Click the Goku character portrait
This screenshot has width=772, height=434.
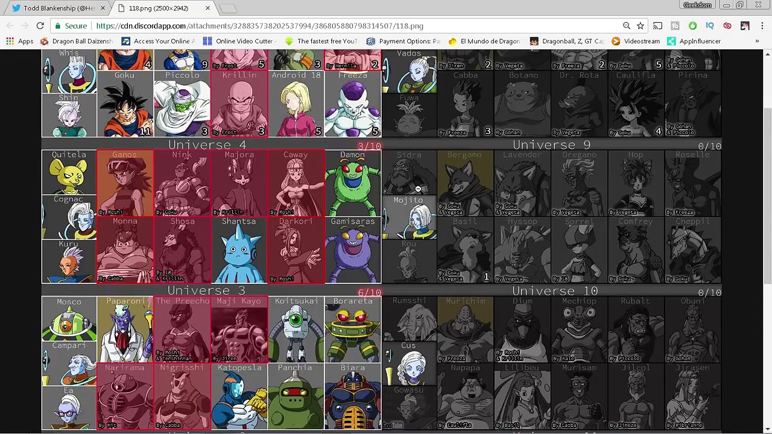(125, 104)
